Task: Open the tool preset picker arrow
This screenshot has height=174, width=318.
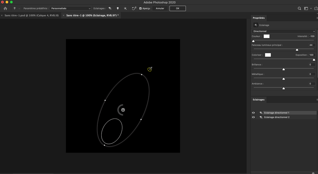Action: tap(19, 9)
